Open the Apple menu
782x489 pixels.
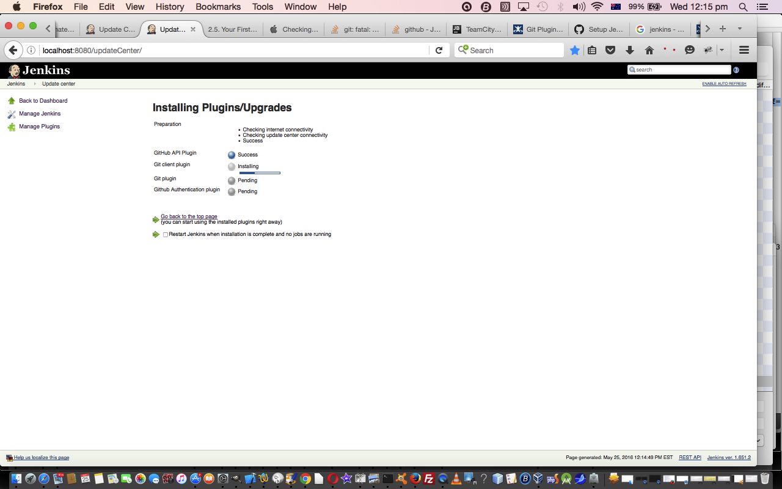pos(16,7)
